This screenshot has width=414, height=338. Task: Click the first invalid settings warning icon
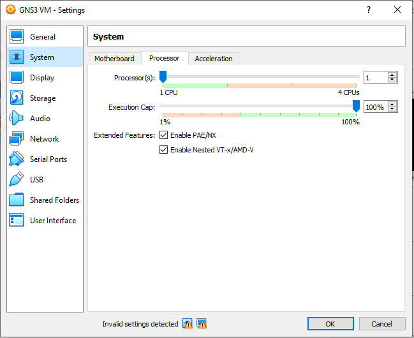click(x=188, y=323)
